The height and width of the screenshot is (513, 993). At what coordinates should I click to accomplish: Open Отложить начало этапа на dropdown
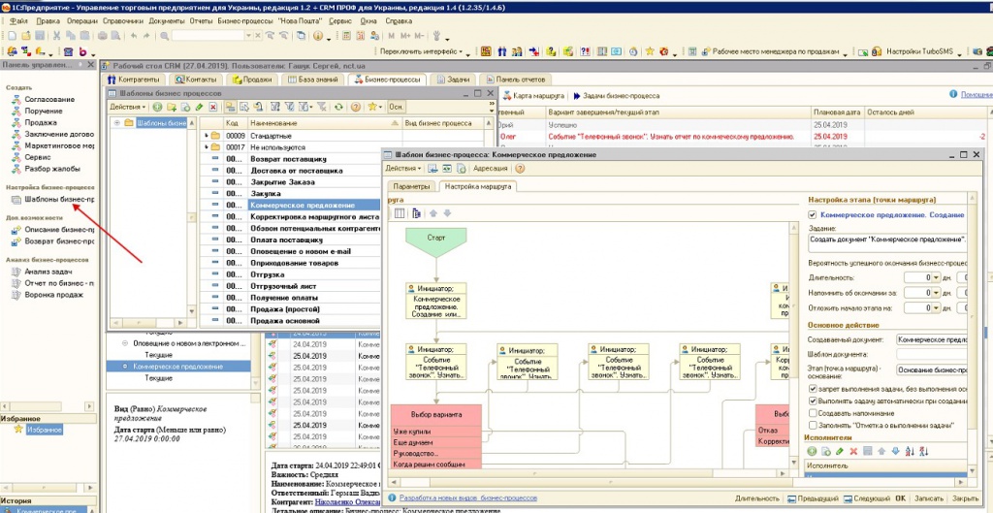click(937, 307)
